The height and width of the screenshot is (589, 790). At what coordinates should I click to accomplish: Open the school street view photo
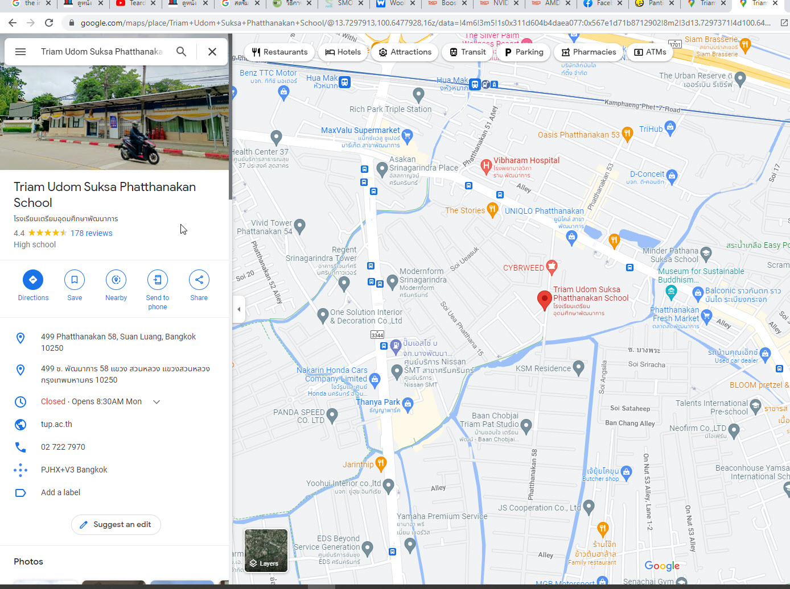[114, 117]
